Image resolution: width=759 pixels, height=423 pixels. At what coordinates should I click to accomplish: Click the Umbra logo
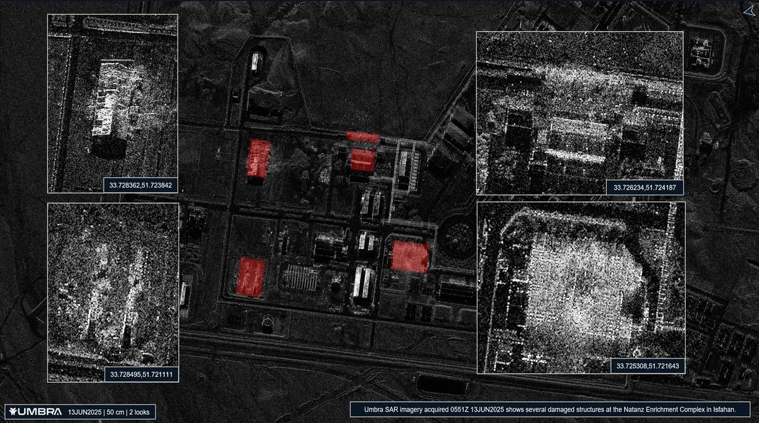[x=36, y=411]
